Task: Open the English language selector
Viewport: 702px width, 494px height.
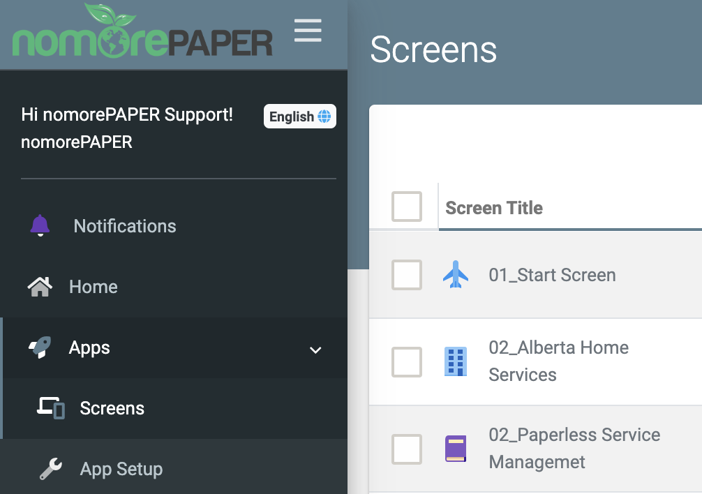Action: tap(300, 117)
